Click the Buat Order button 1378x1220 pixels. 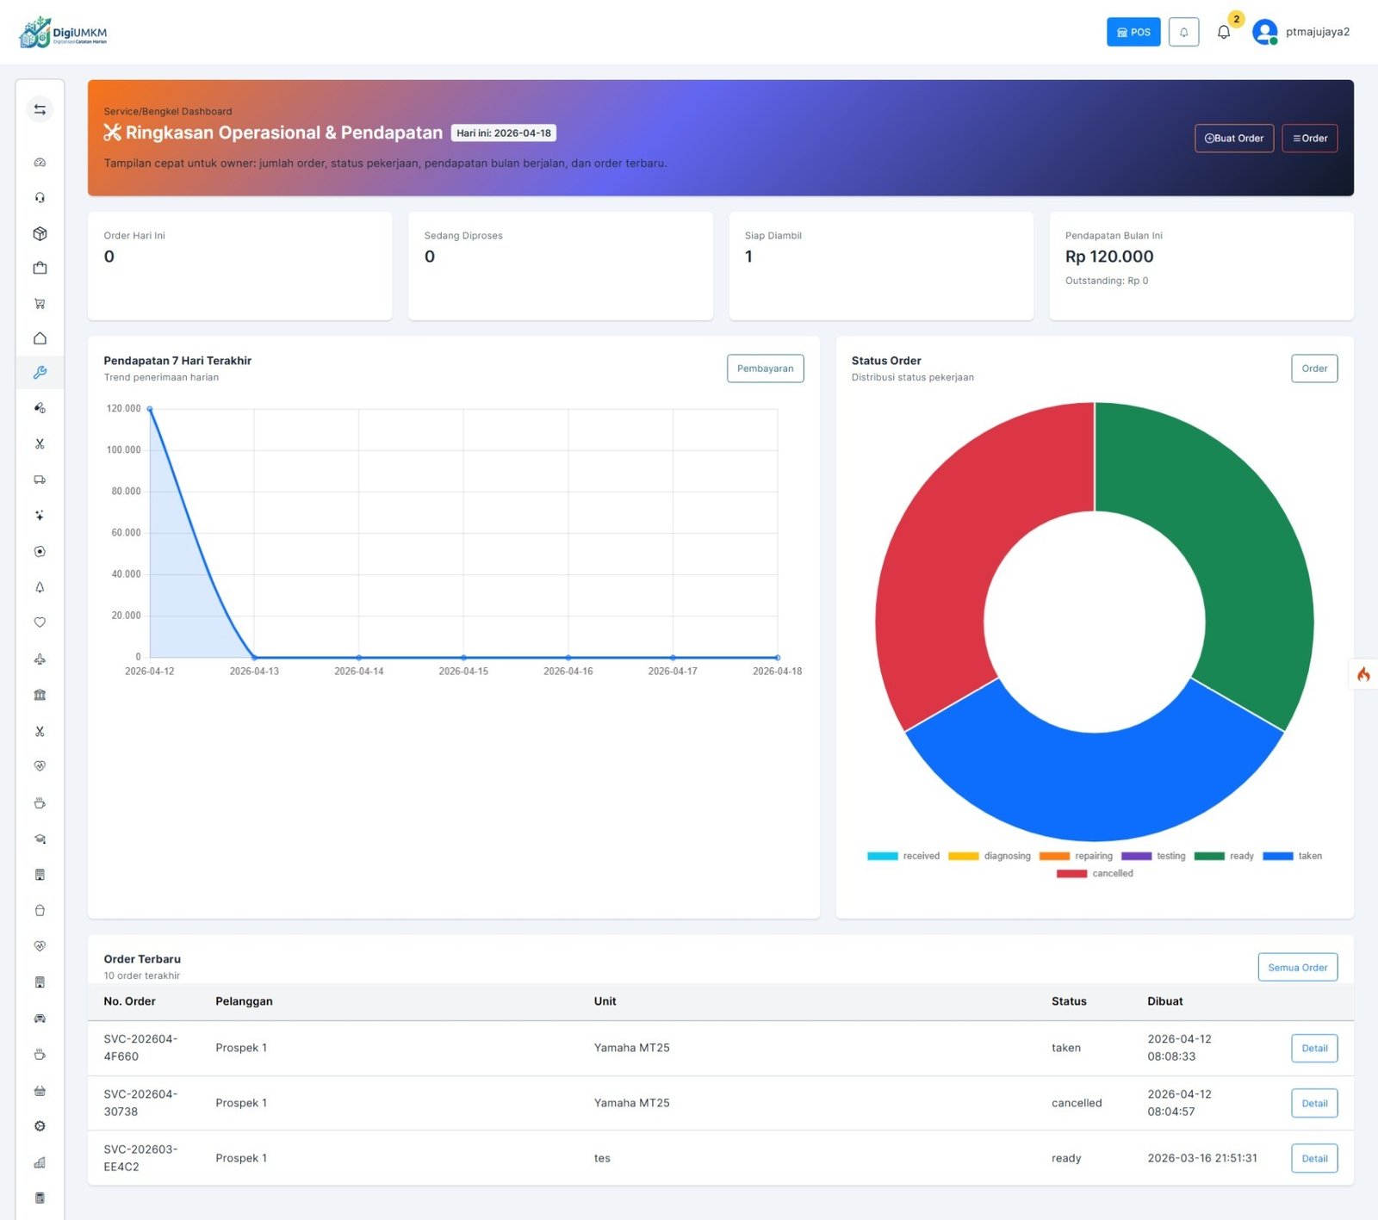point(1233,139)
